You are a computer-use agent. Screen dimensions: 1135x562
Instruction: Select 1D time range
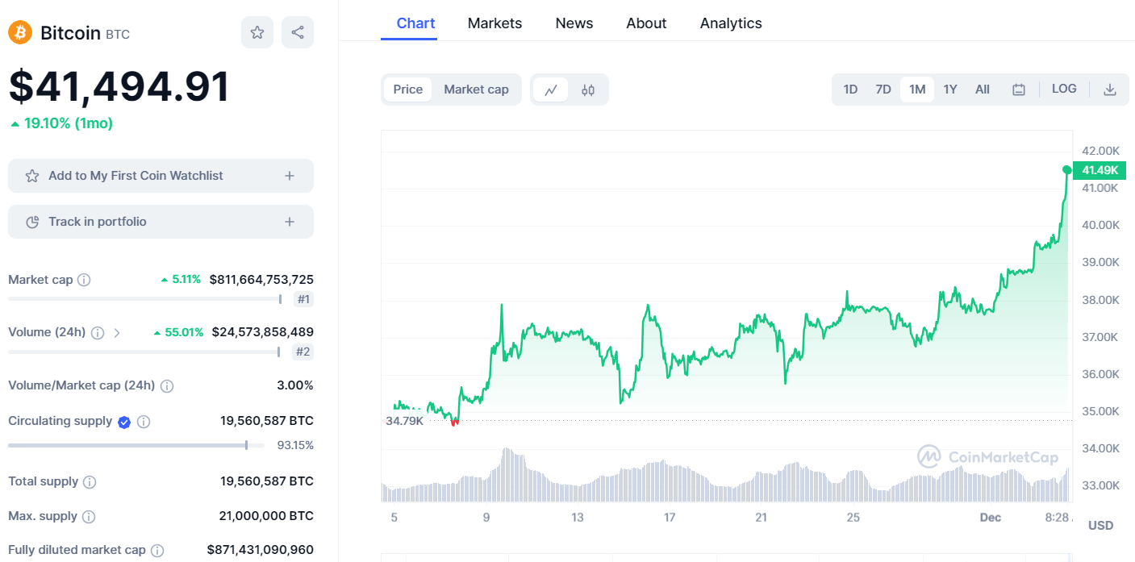(850, 90)
